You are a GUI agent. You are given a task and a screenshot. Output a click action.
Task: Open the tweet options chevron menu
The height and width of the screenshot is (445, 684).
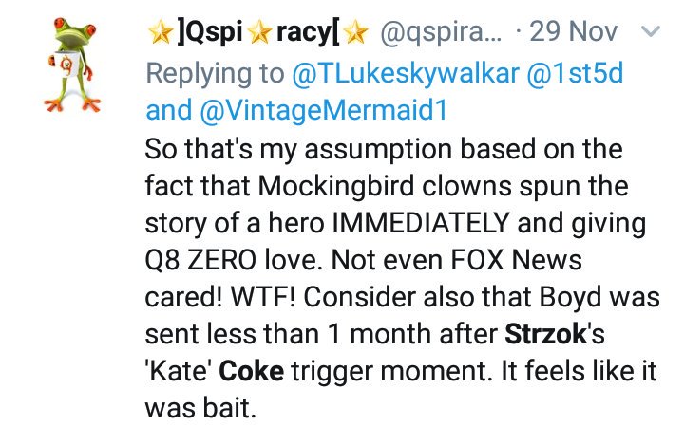(x=651, y=33)
